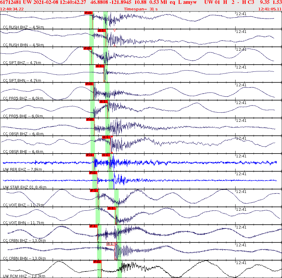Click the start timestamp 12:40:34.22

tap(11, 9)
